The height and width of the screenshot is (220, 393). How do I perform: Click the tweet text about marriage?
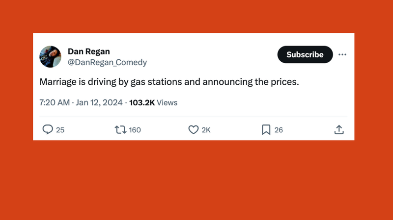click(168, 82)
